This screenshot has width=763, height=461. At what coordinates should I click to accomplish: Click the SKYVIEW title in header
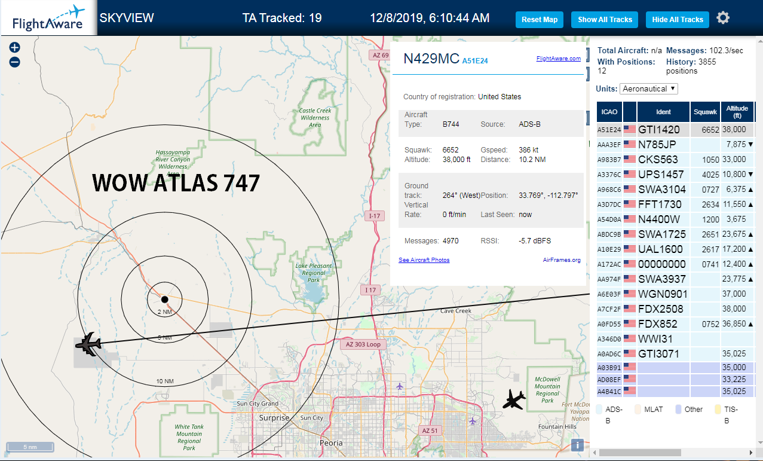coord(127,18)
